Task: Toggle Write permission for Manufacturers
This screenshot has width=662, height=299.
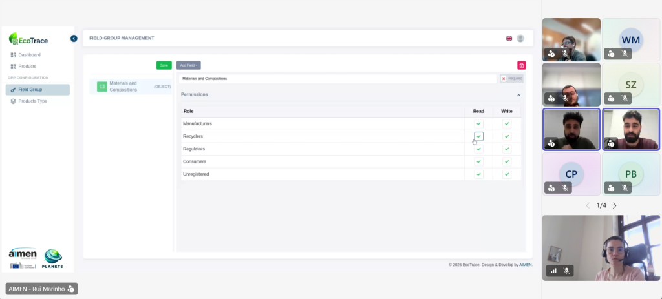Action: pos(507,123)
